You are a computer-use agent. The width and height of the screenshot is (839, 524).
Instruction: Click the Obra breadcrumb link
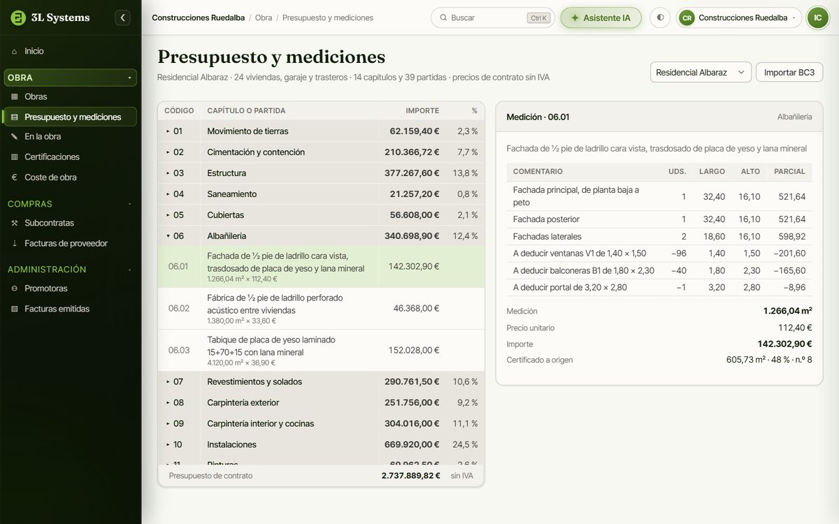[264, 17]
